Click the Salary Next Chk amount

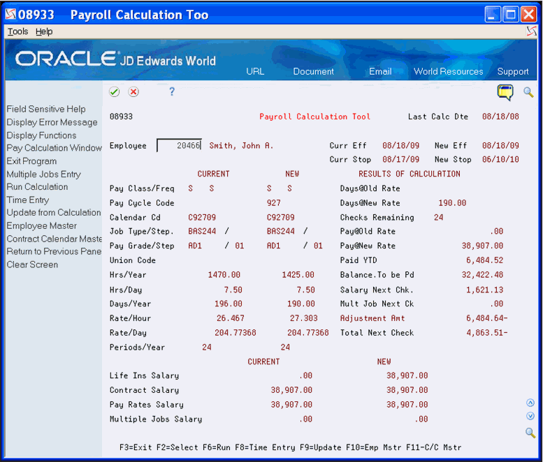(484, 290)
